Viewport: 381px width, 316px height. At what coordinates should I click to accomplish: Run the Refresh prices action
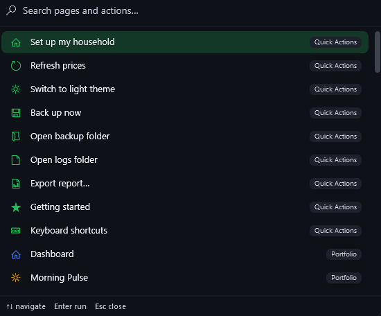click(185, 66)
